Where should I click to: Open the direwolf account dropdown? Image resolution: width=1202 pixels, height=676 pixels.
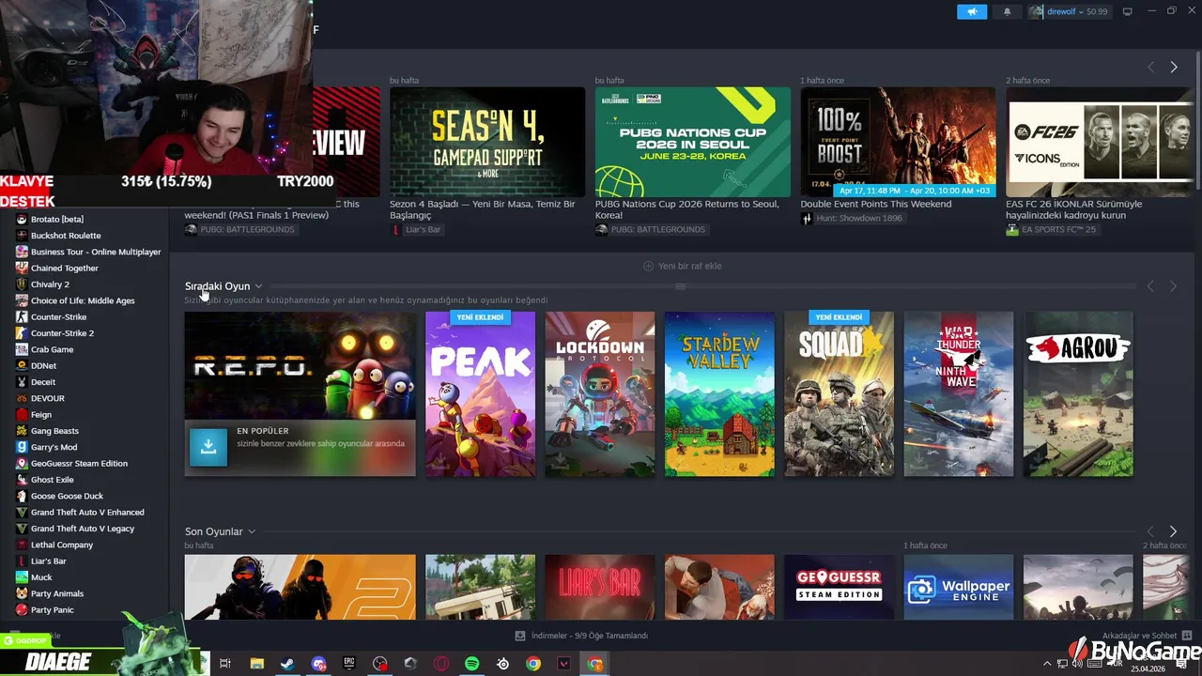(1076, 11)
